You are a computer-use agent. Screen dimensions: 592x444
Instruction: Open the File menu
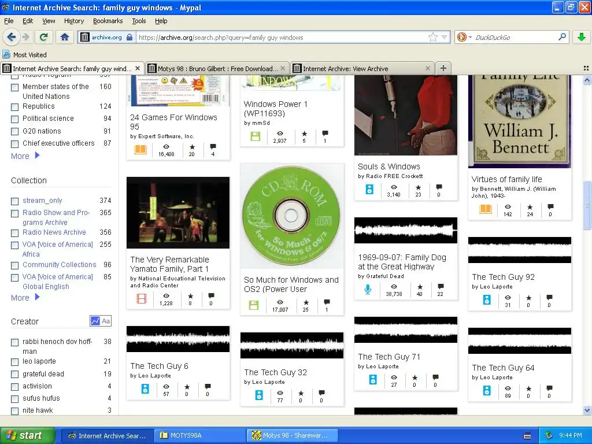(x=9, y=21)
